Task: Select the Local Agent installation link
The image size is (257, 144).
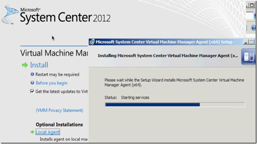Action: [48, 132]
